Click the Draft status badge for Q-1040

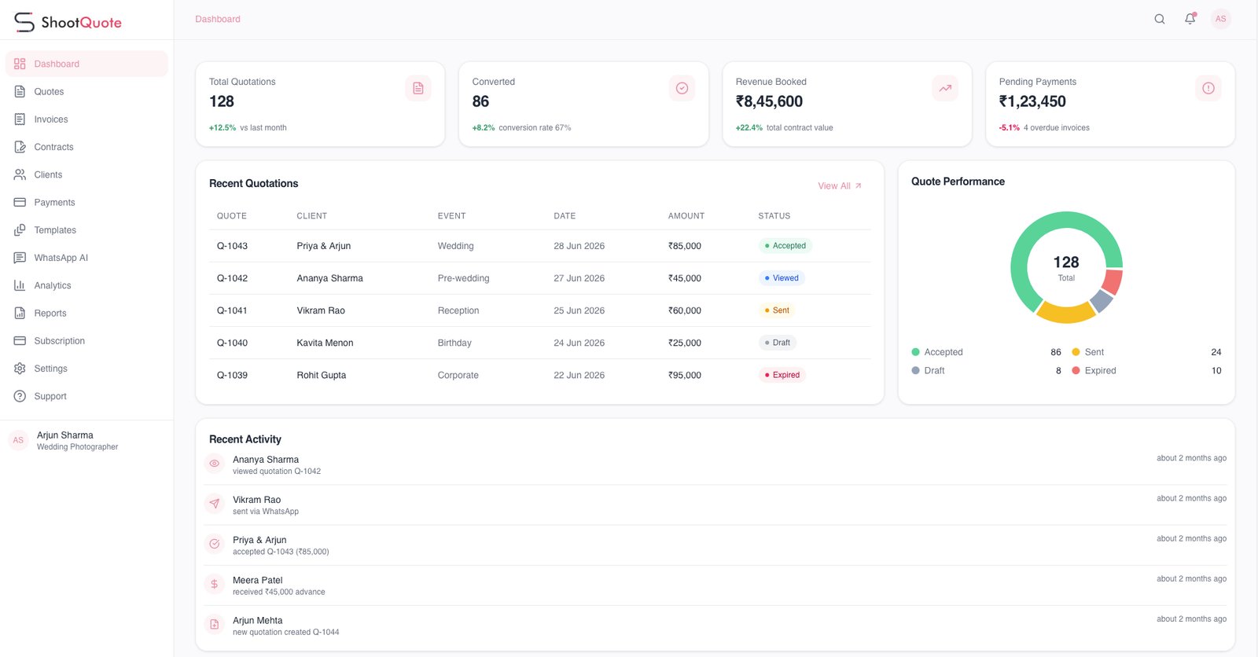click(778, 343)
